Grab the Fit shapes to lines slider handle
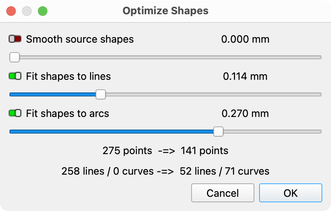Viewport: 331px width, 211px height. [101, 94]
